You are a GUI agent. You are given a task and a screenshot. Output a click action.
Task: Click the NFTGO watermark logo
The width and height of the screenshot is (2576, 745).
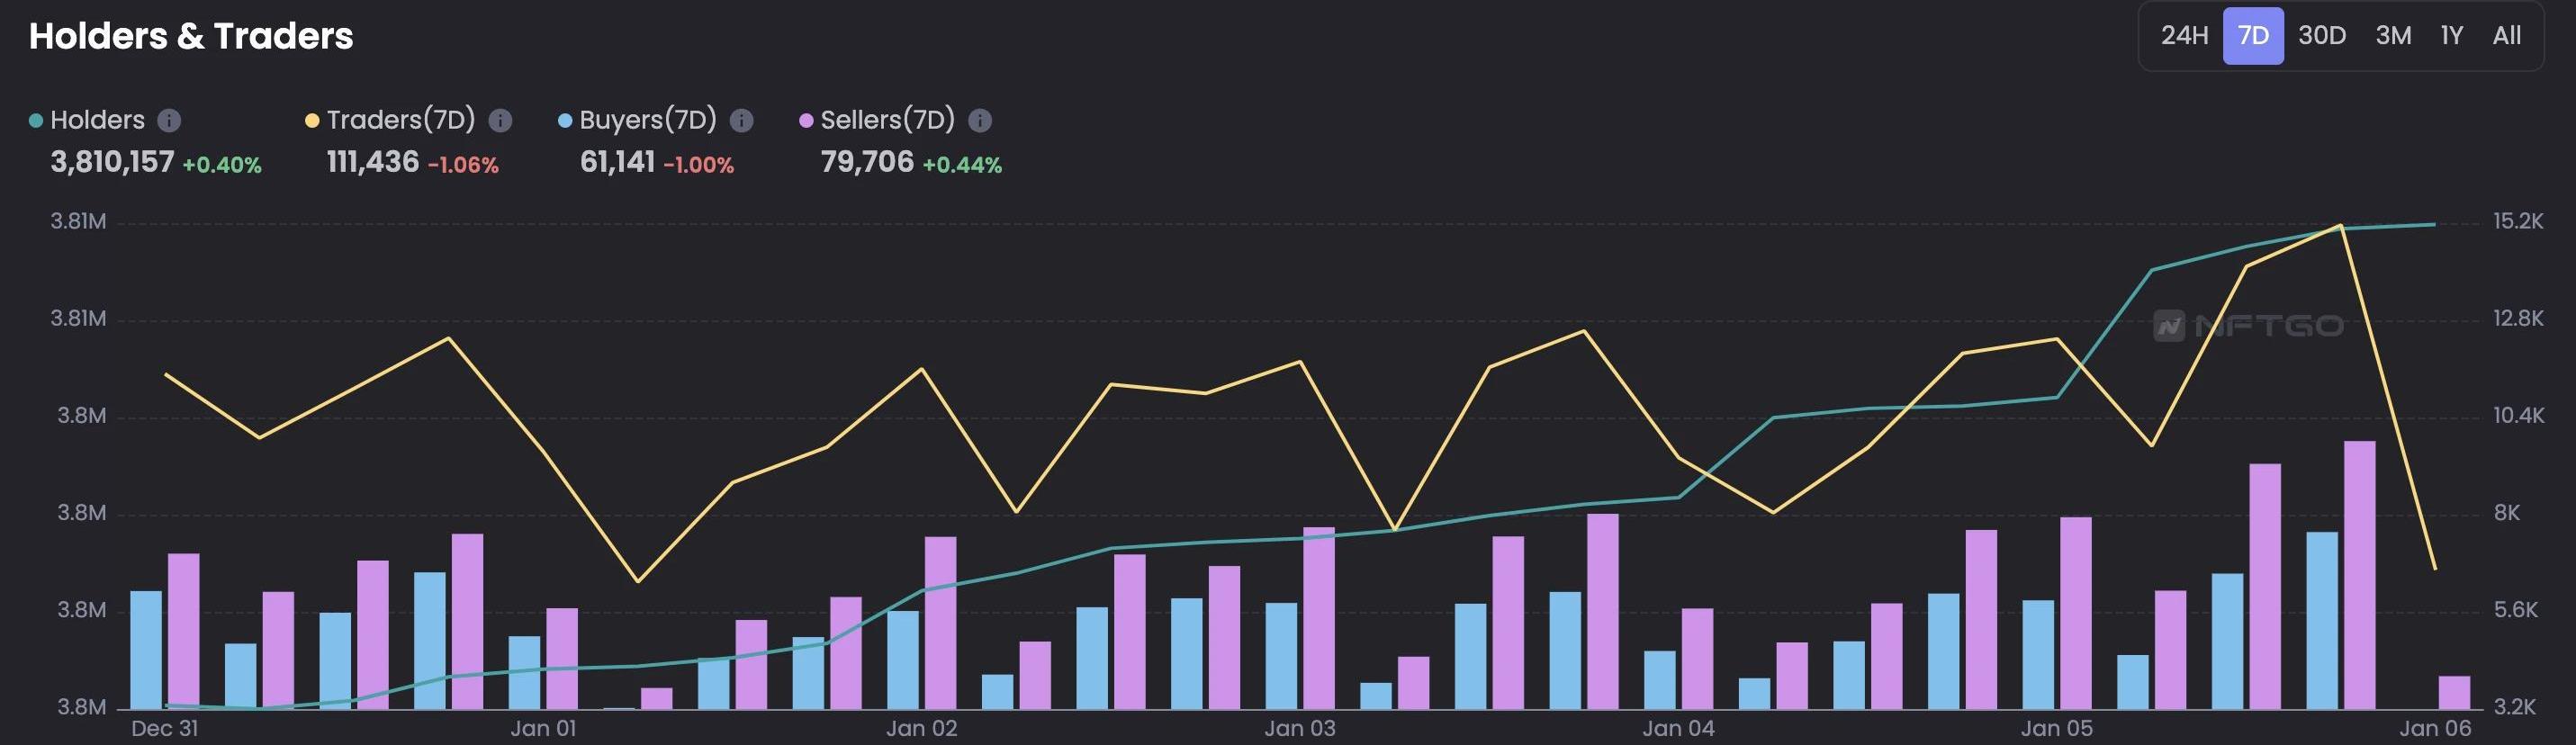[2247, 326]
